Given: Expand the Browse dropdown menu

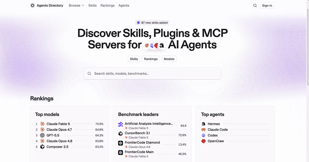Looking at the screenshot, I should [x=76, y=5].
